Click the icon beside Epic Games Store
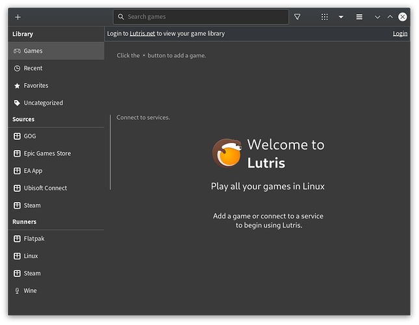 pos(17,153)
